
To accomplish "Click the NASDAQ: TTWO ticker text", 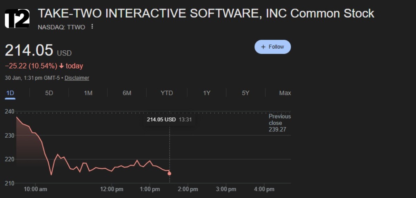I will [x=61, y=27].
